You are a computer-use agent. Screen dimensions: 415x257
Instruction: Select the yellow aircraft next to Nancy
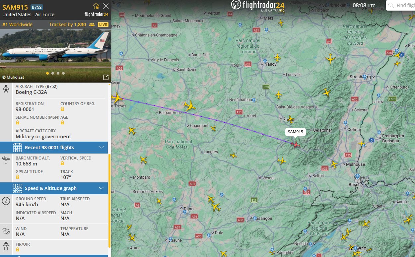tap(277, 58)
